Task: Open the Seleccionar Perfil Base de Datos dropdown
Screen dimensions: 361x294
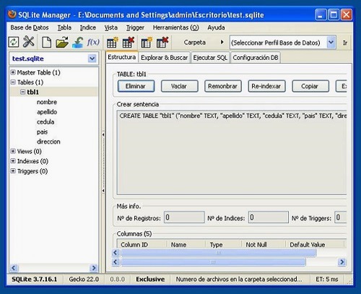Action: tap(331, 43)
